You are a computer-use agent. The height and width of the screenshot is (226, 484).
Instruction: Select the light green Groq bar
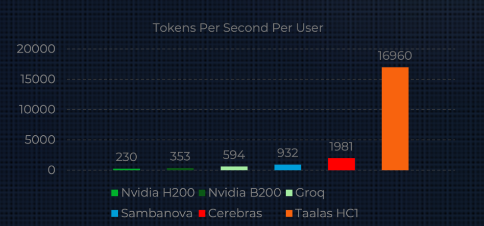tap(234, 168)
